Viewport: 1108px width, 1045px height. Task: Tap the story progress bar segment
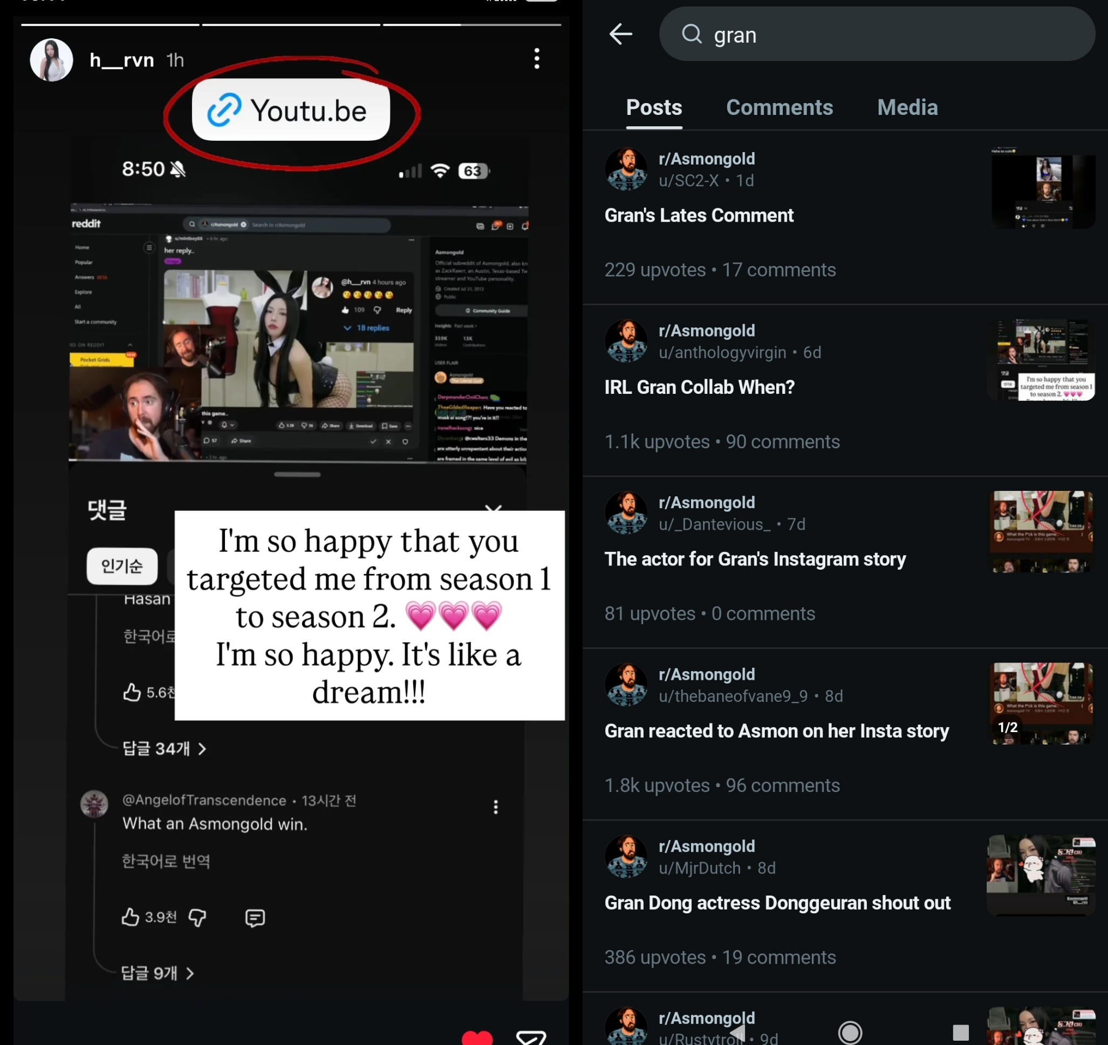(x=471, y=24)
